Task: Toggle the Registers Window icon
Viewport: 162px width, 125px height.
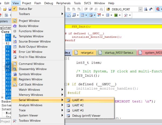Action: tap(15, 79)
